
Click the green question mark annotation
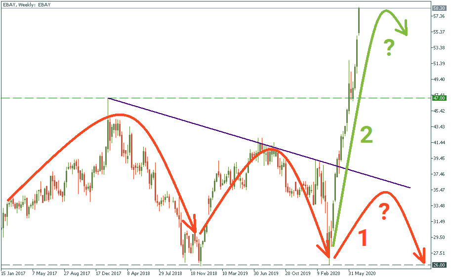pos(389,48)
